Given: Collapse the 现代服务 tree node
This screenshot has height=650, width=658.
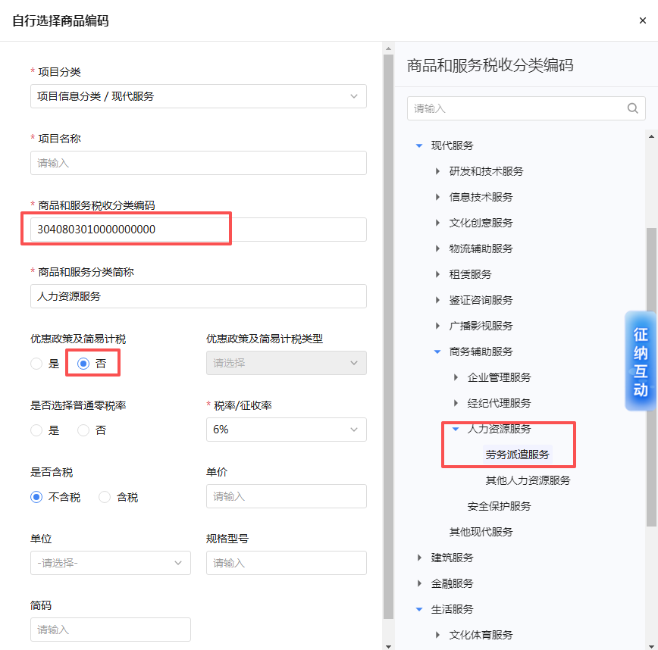Looking at the screenshot, I should click(419, 145).
